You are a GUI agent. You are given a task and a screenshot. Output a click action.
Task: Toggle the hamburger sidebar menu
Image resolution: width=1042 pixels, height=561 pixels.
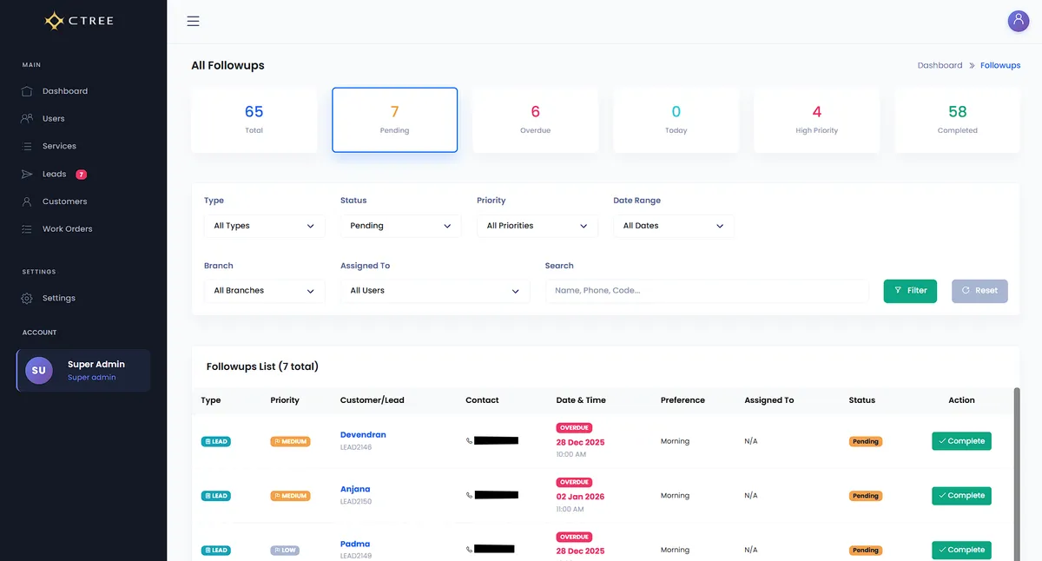193,21
